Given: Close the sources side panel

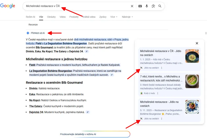Looking at the screenshot, I should tap(197, 43).
